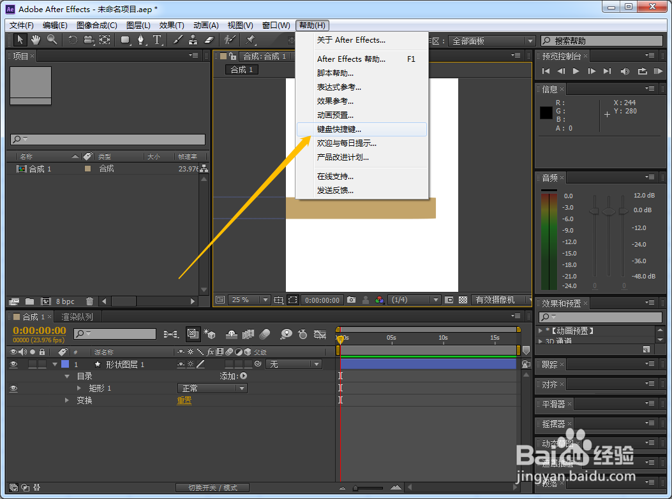
Task: Choose 键盘快捷键... from Help menu
Action: coord(362,129)
